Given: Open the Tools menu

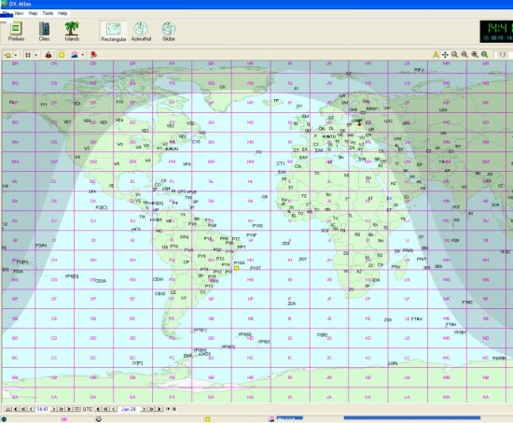Looking at the screenshot, I should click(x=48, y=13).
